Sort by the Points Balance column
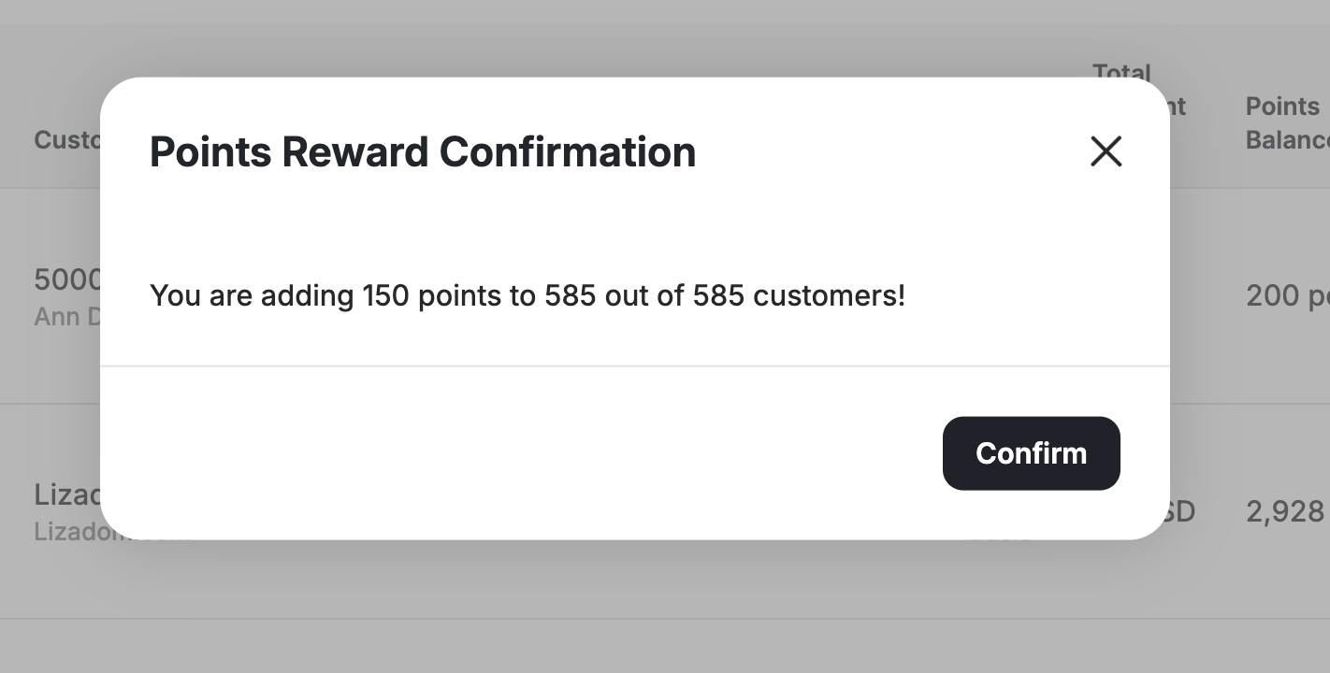1330x673 pixels. pyautogui.click(x=1286, y=122)
